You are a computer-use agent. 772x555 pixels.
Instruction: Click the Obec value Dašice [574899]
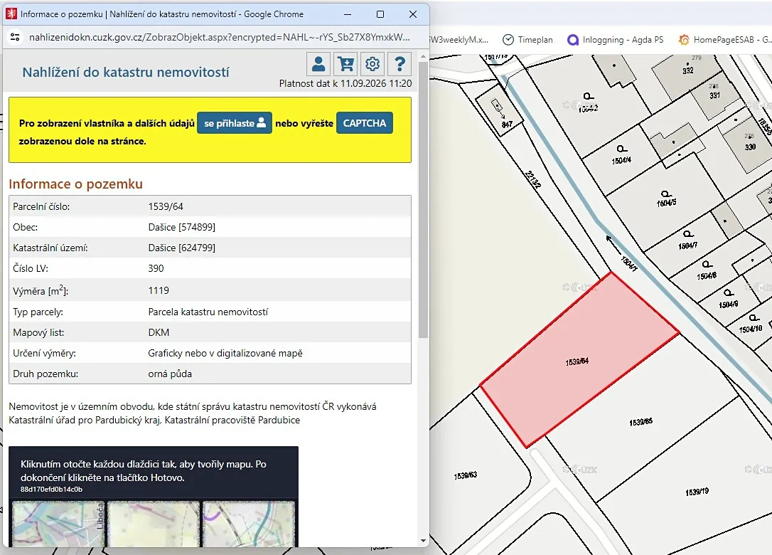click(182, 227)
